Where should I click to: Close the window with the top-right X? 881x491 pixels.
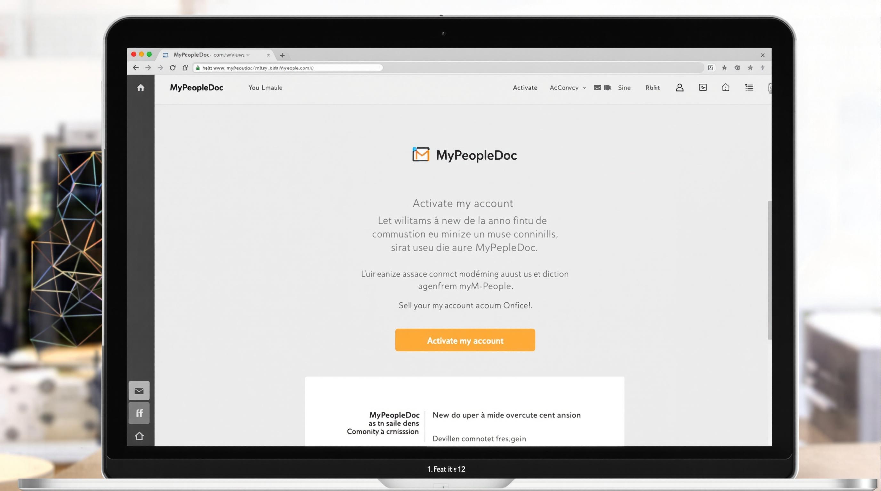763,55
